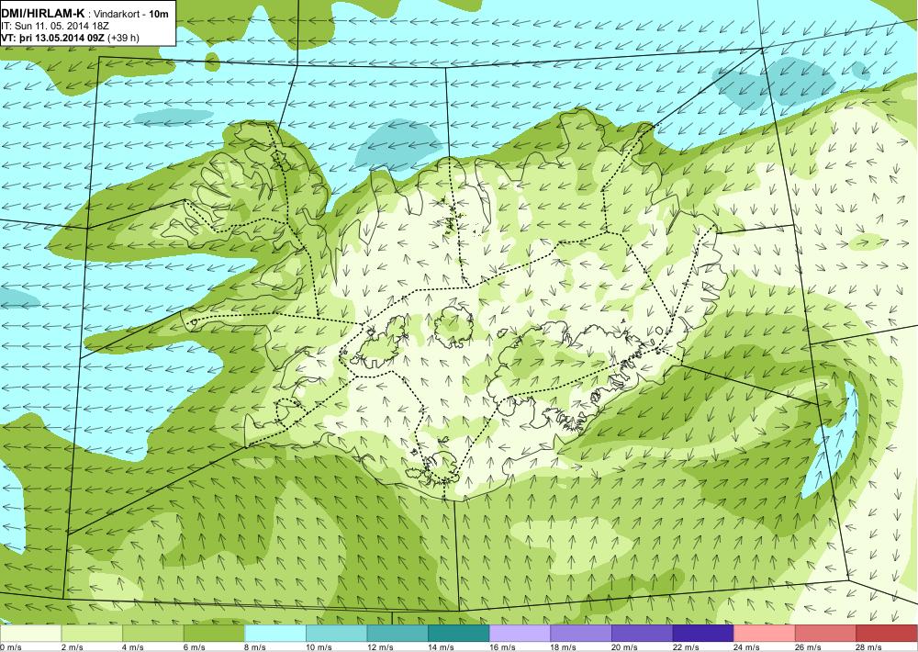Click the 'VT: þri 13.05.2014 09Z' valid time
The height and width of the screenshot is (652, 918).
click(52, 39)
